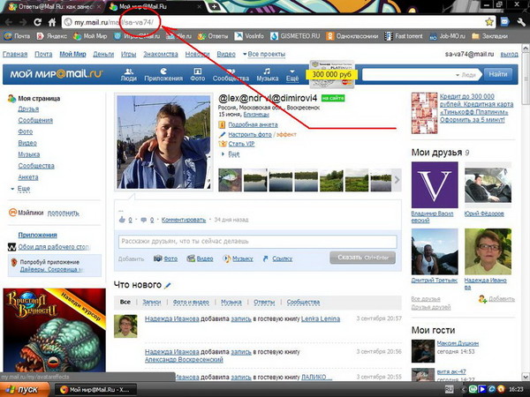
Task: Click выход logout link
Action: click(x=509, y=54)
